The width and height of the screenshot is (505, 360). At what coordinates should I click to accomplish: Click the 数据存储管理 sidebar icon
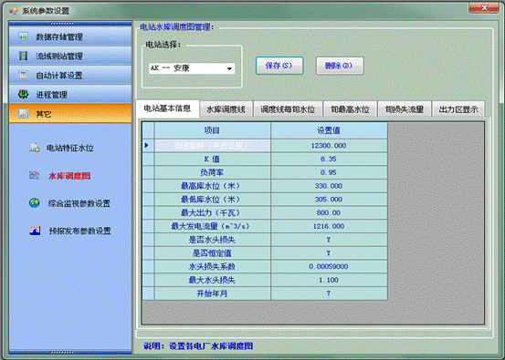click(x=23, y=36)
